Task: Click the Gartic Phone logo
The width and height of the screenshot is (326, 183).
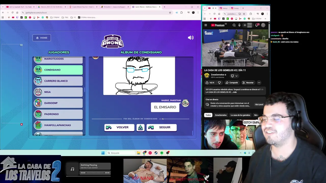Action: pyautogui.click(x=112, y=41)
